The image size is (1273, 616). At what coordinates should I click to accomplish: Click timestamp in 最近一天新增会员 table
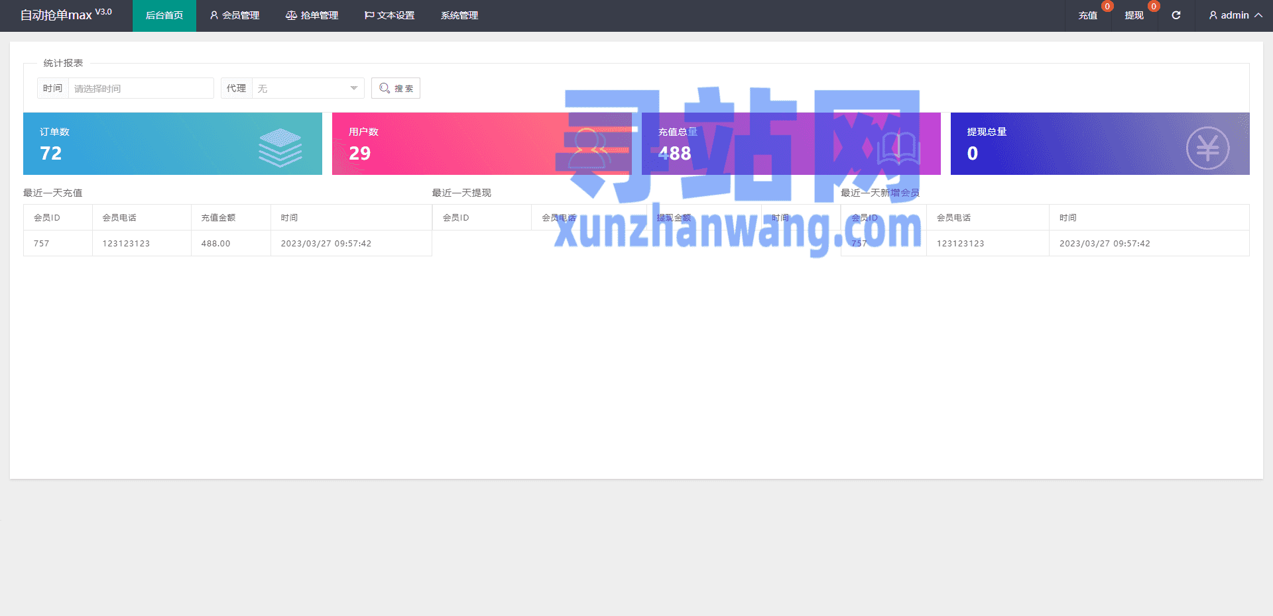[1105, 244]
